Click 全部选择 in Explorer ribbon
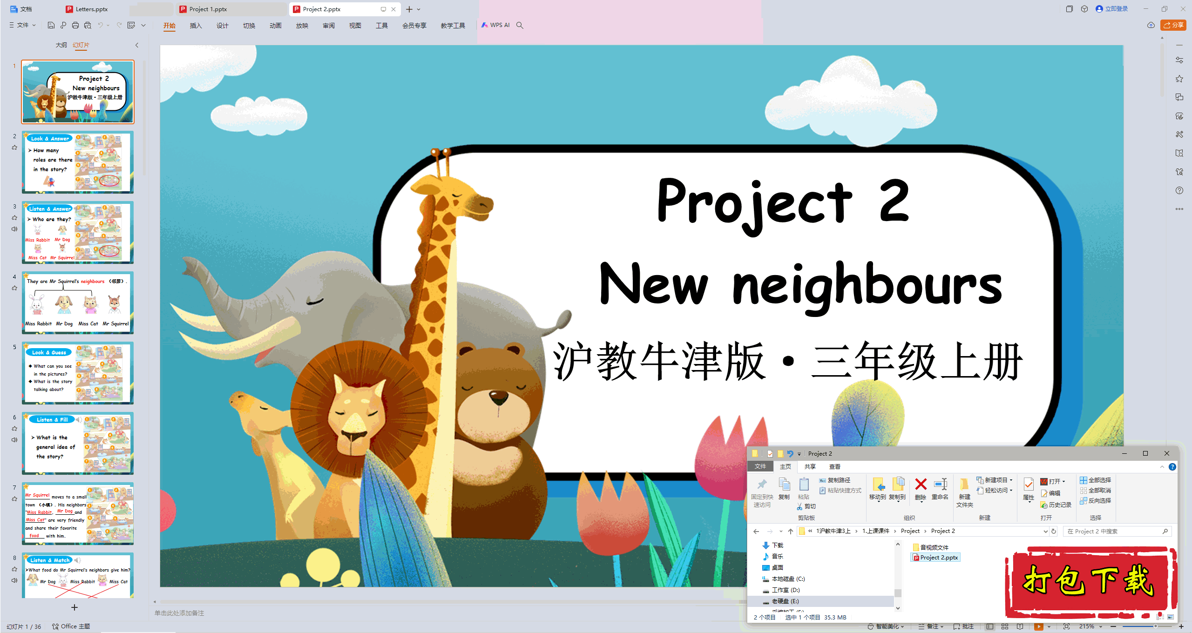This screenshot has height=633, width=1192. pos(1096,480)
